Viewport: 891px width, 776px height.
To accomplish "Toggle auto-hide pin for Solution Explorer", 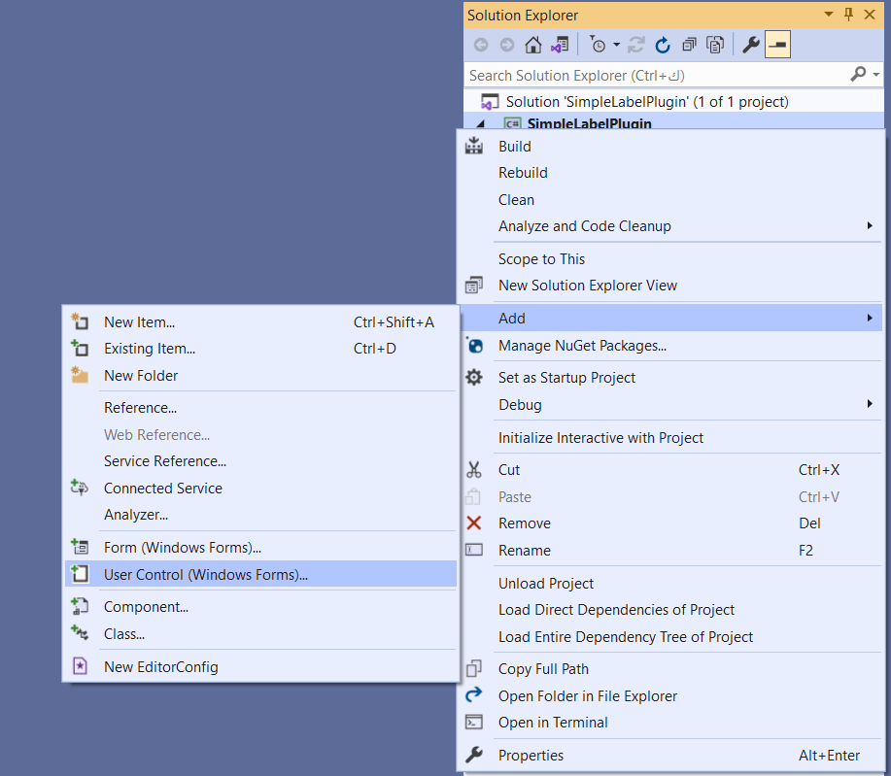I will pos(848,15).
